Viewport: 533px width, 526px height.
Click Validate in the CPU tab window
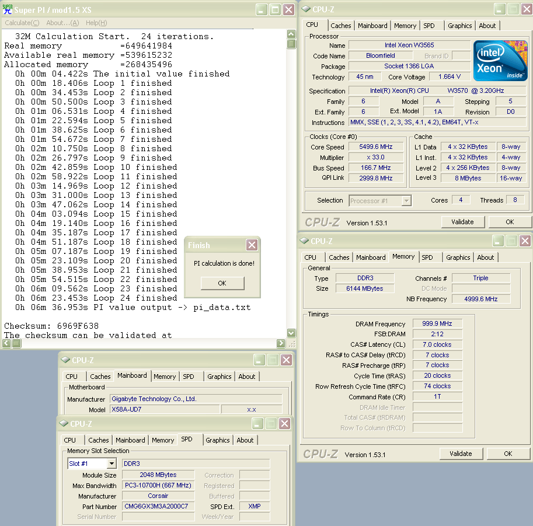[x=462, y=222]
